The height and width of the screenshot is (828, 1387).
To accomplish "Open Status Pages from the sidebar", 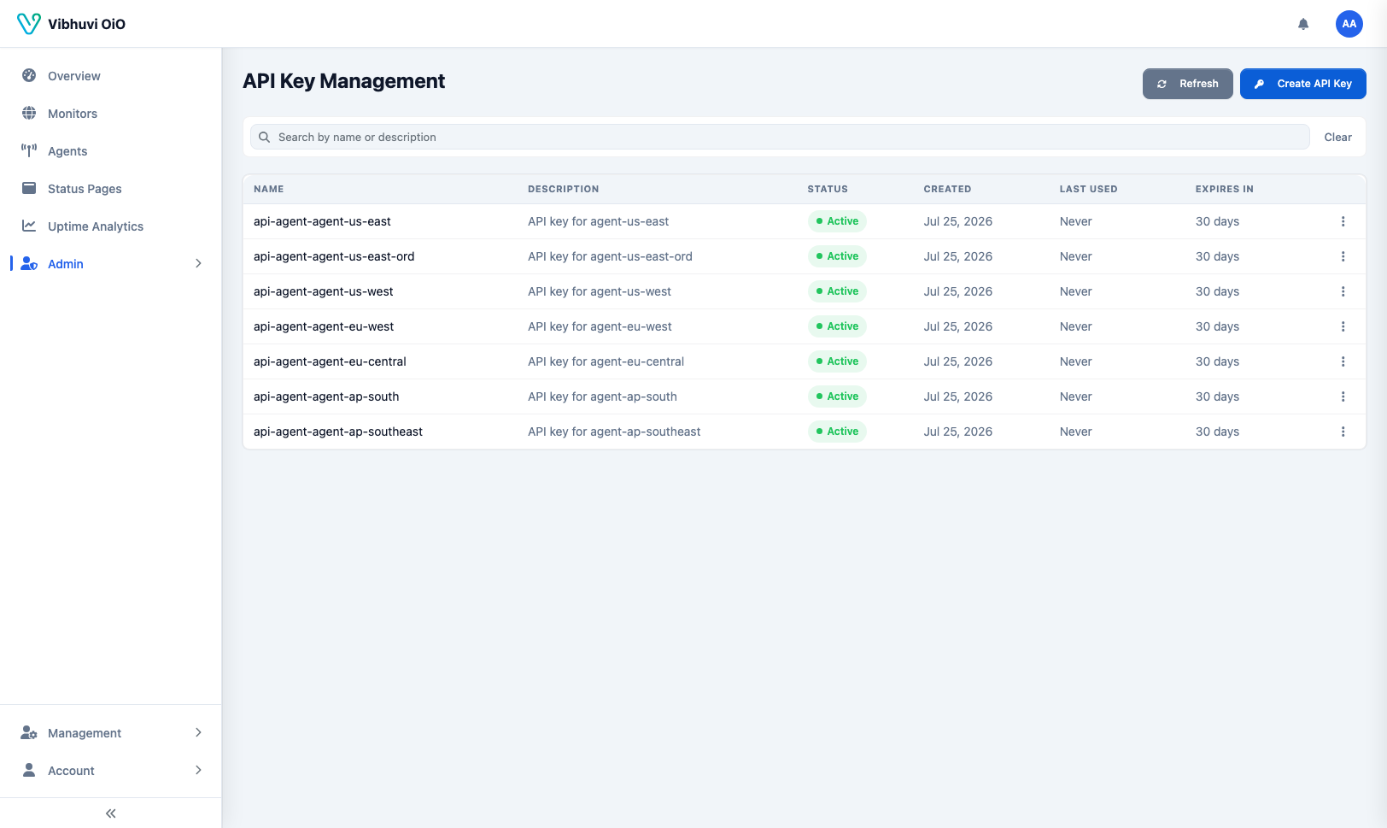I will 111,188.
